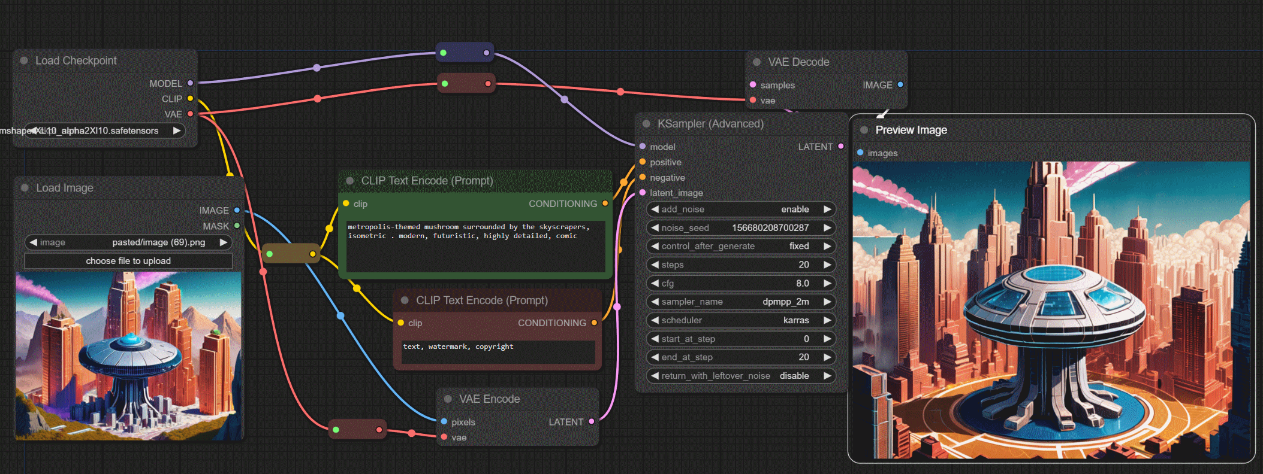Click the choose file to upload button
1263x474 pixels.
(128, 261)
